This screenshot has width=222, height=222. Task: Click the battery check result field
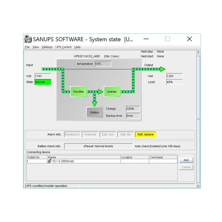pos(98,146)
